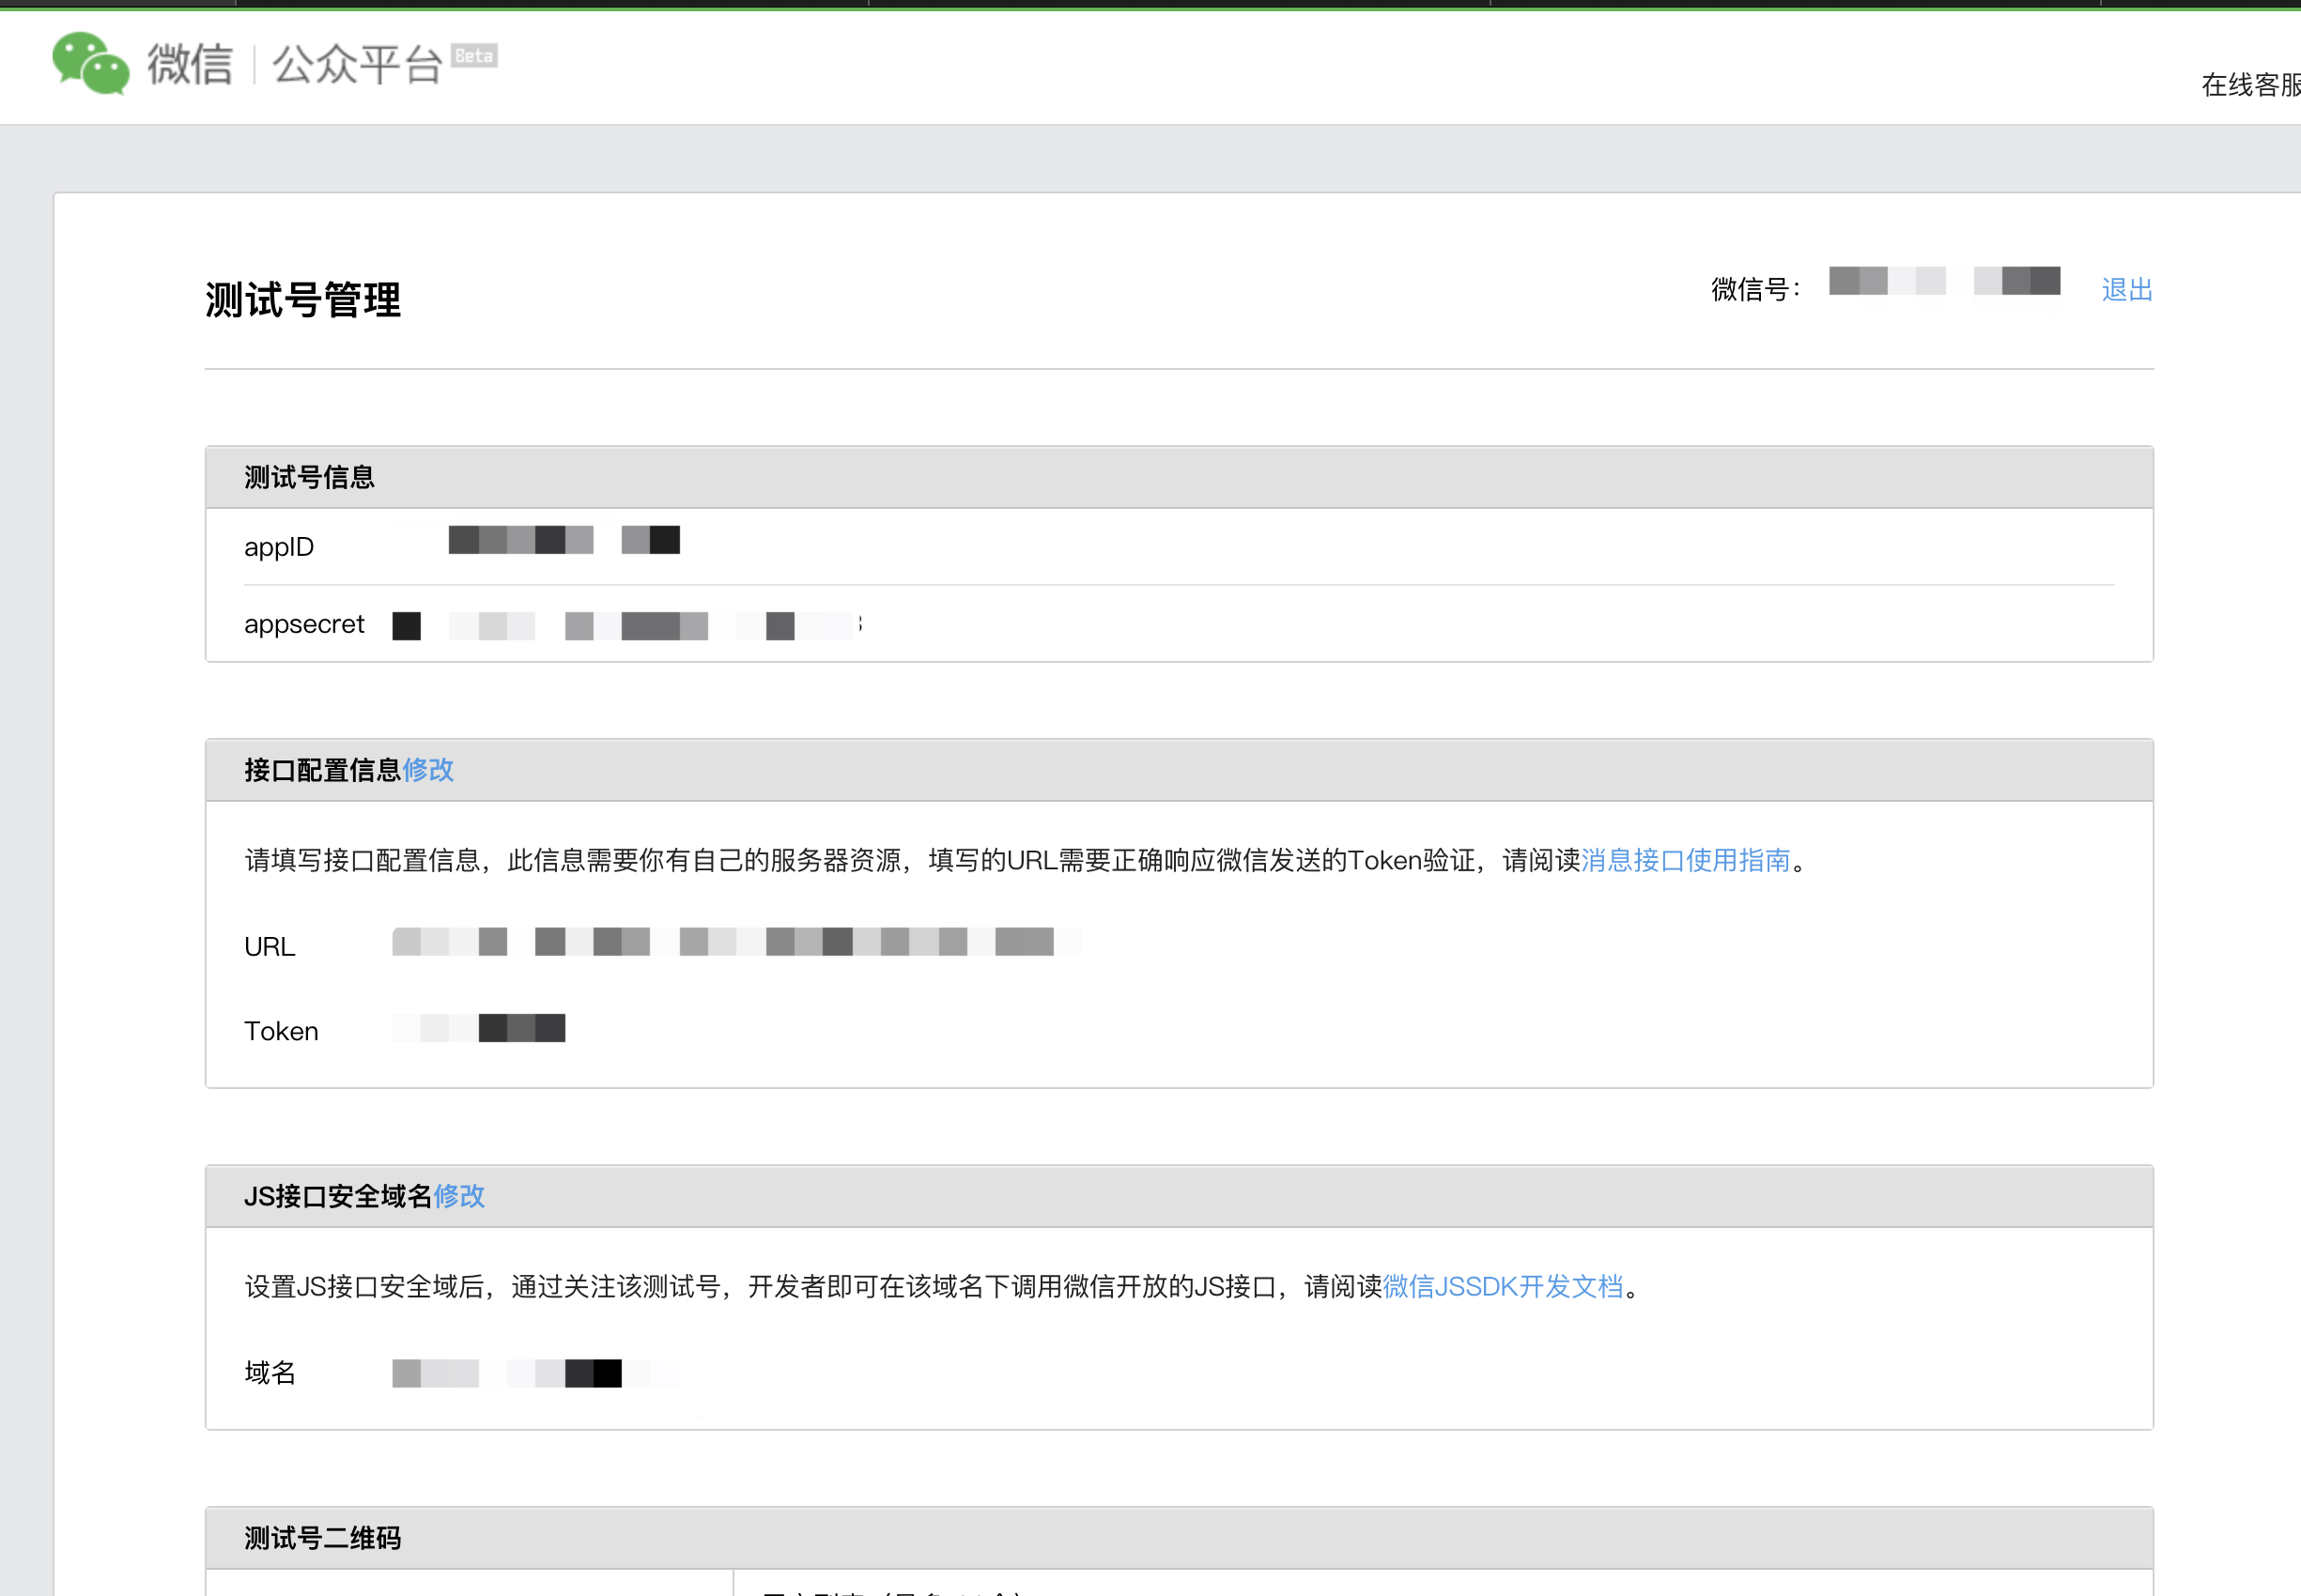Click the 公众平台 title text
Viewport: 2301px width, 1596px height.
pos(357,65)
